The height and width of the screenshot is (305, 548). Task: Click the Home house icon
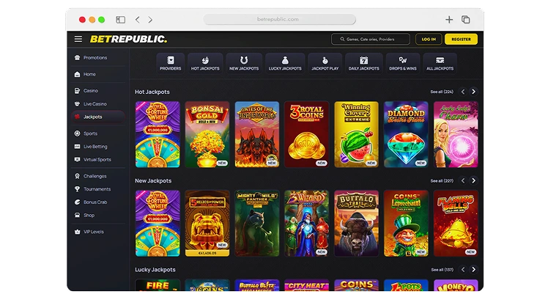coord(77,74)
